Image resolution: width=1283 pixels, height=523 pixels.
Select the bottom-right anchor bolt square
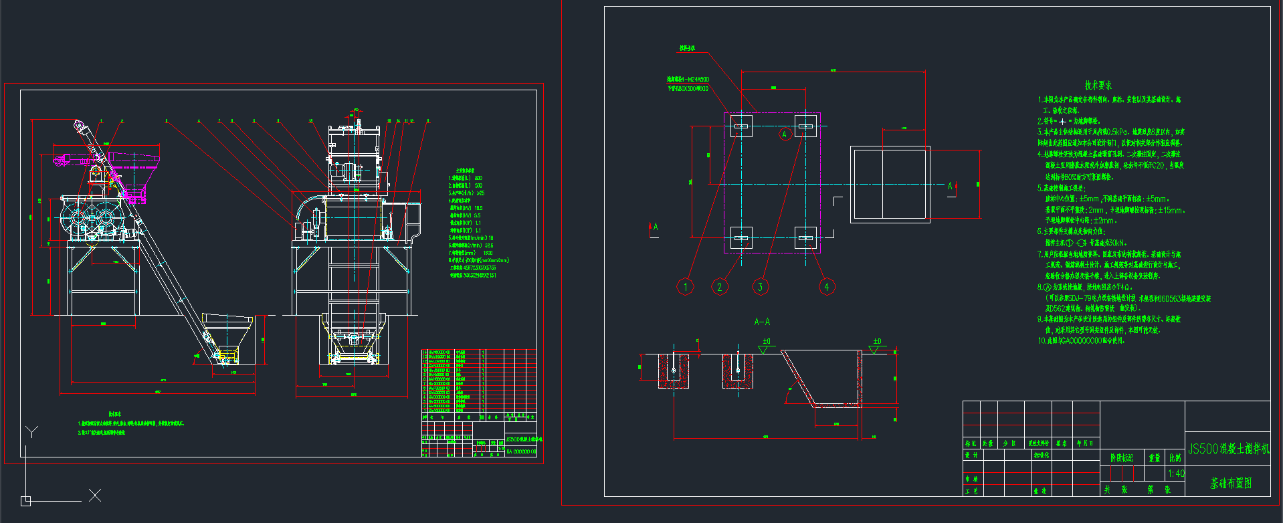tap(805, 237)
